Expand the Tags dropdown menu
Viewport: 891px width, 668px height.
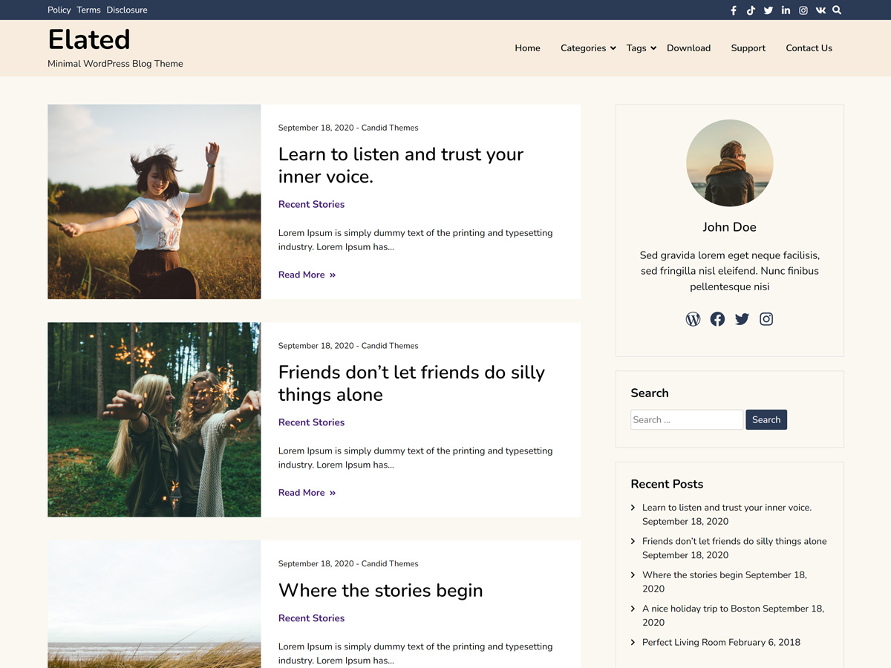[x=636, y=48]
